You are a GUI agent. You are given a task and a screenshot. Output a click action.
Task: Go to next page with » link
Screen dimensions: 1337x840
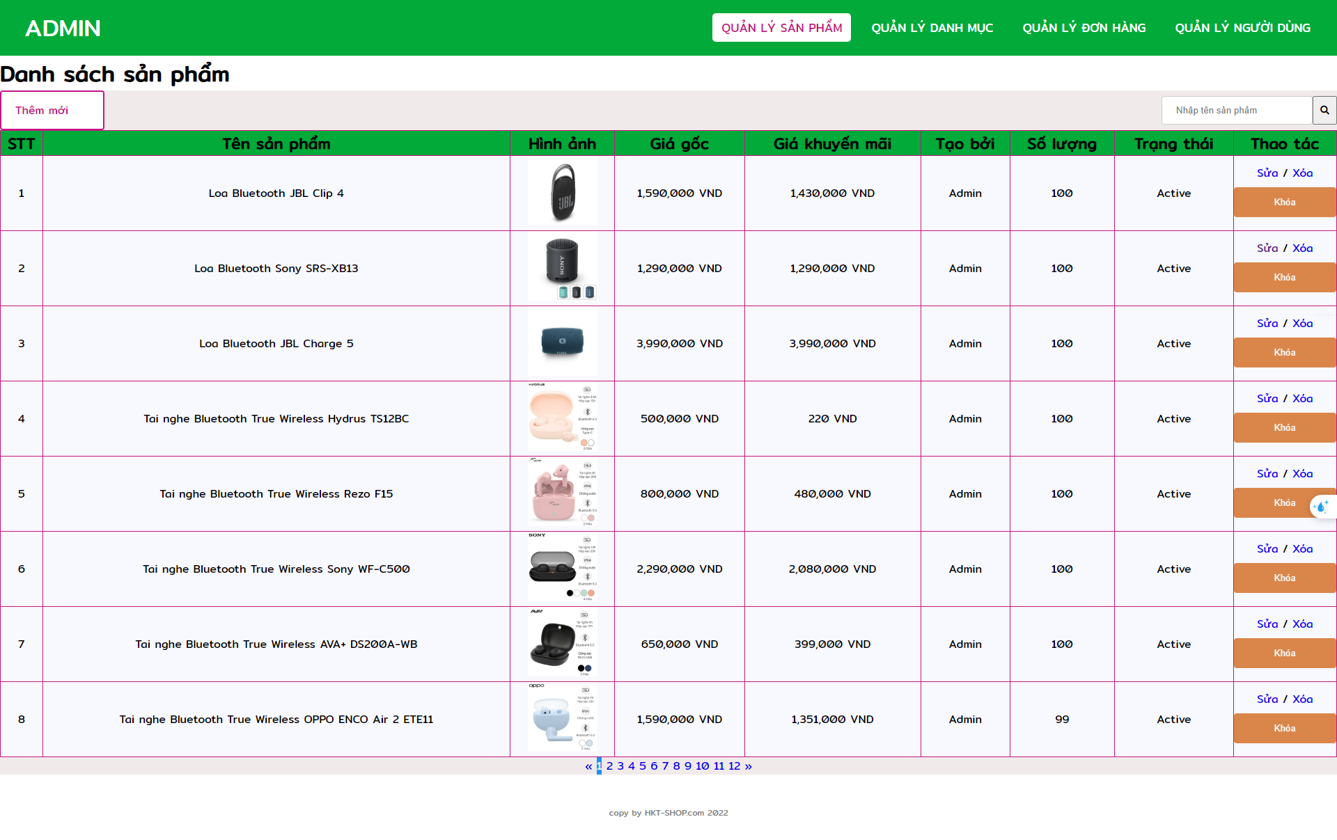tap(749, 766)
